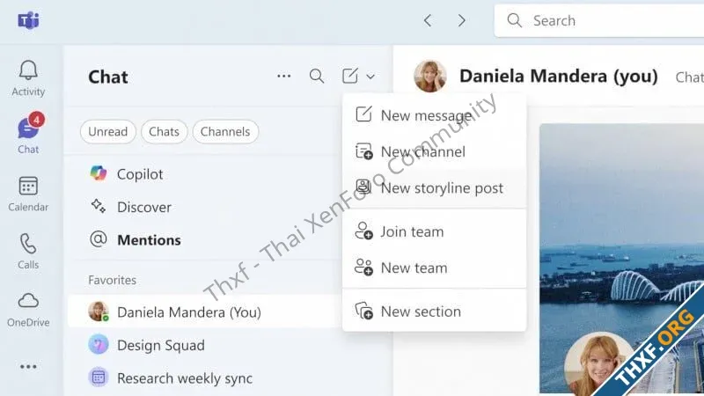Open Copilot in the chat list

[203, 174]
